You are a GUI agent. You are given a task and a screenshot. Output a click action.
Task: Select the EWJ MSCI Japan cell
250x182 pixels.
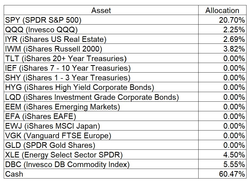pyautogui.click(x=53, y=126)
